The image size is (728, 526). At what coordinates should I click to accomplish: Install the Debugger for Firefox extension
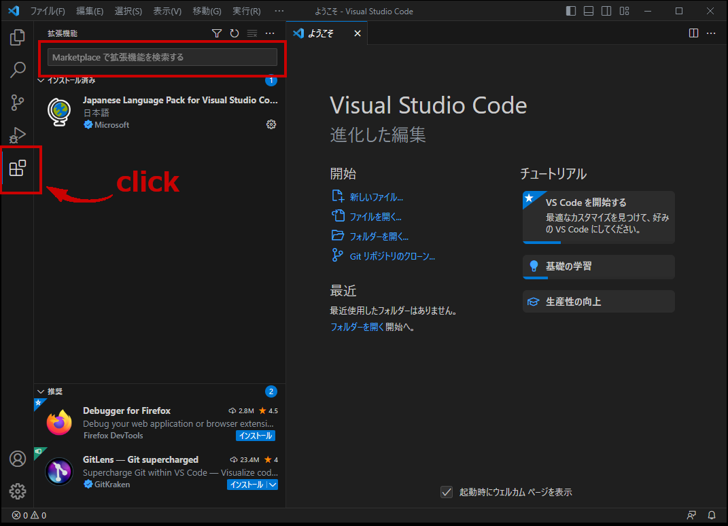pos(256,436)
